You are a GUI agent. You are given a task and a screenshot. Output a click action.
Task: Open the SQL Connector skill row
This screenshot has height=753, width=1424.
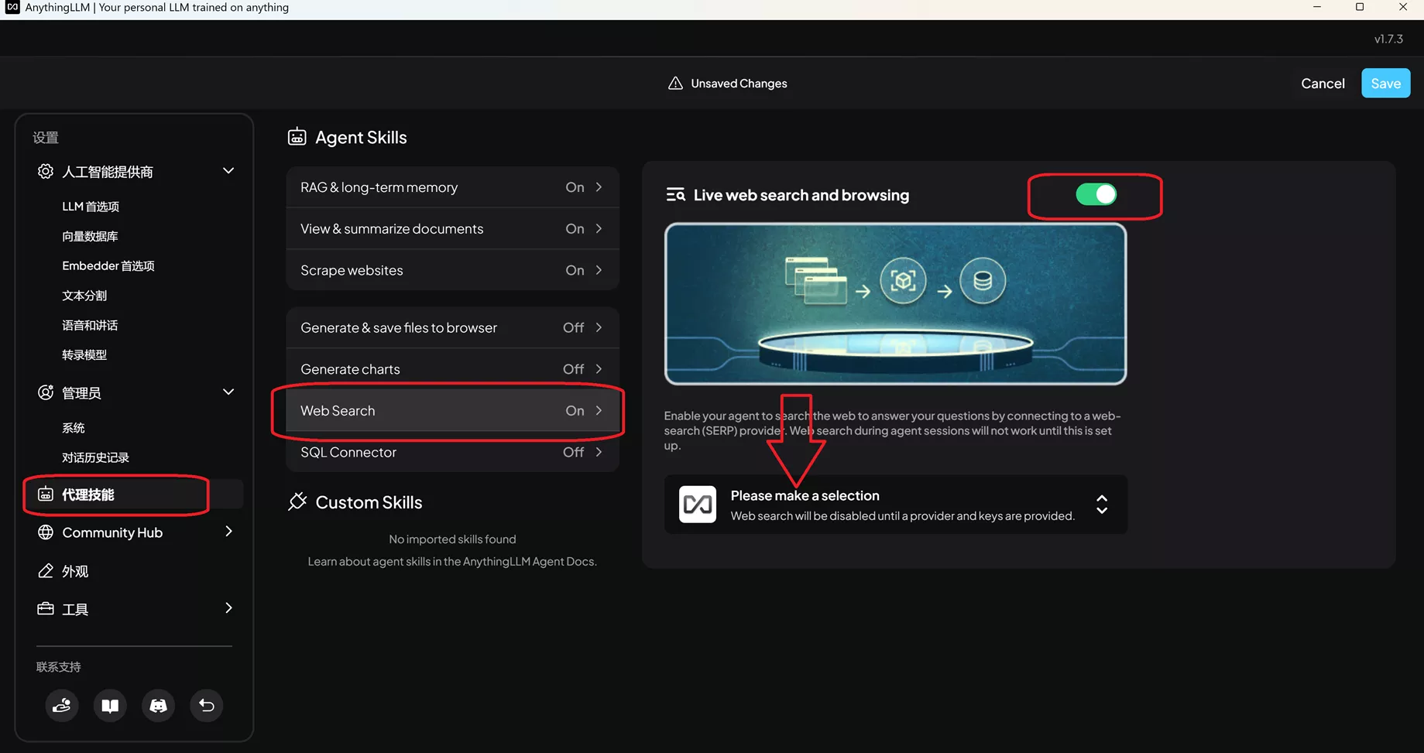point(452,453)
